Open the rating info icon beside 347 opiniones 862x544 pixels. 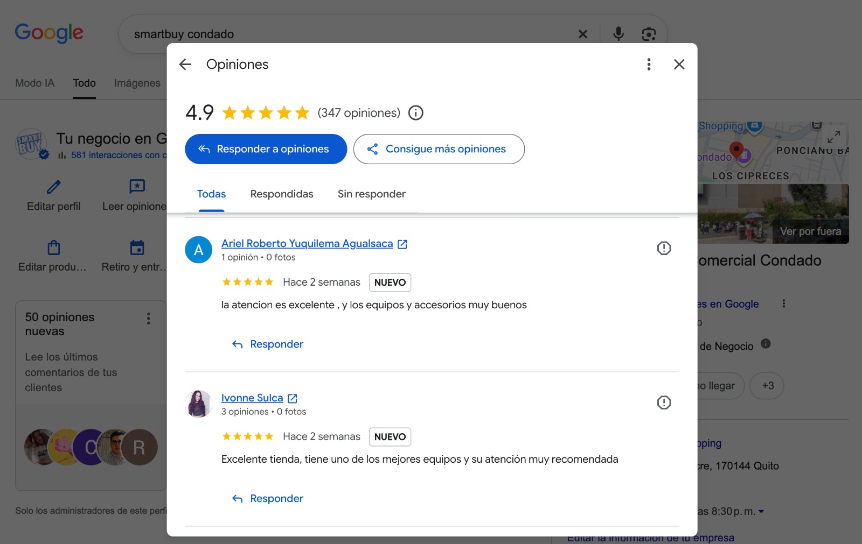point(416,113)
